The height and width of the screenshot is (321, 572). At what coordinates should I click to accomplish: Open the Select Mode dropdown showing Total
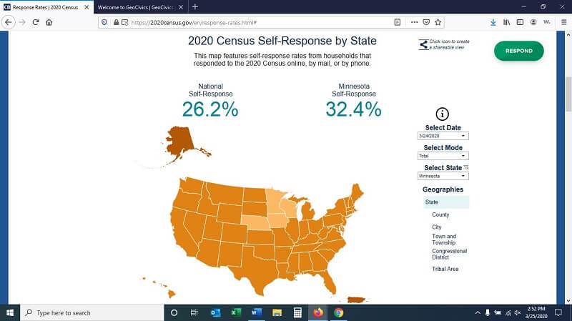[x=443, y=155]
